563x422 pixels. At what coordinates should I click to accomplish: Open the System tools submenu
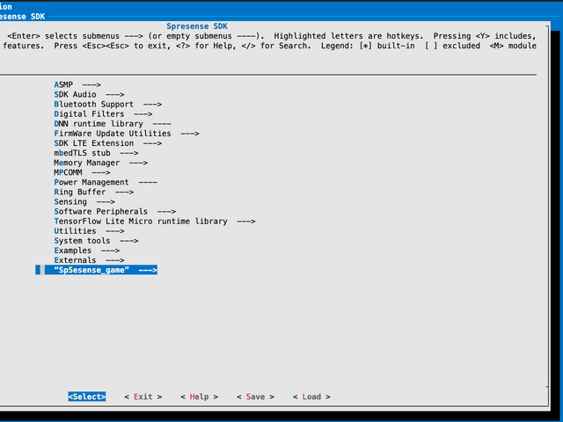click(x=96, y=241)
